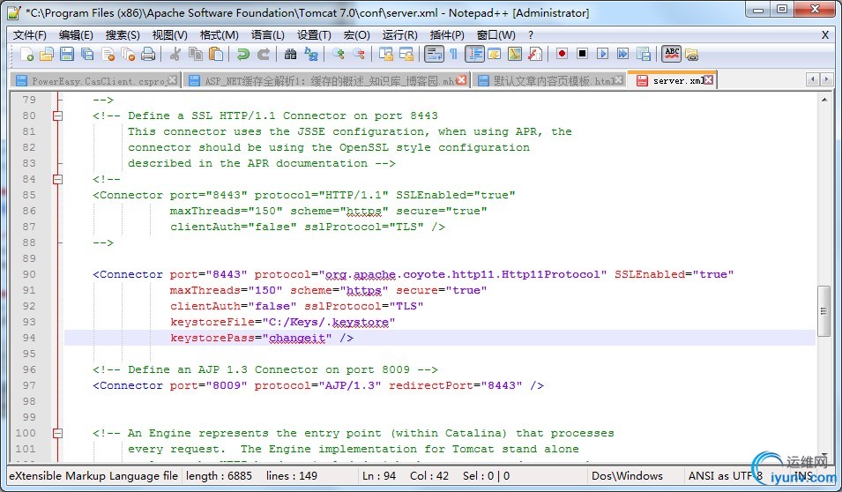Open the 插件(P) menu
This screenshot has width=842, height=492.
click(x=447, y=35)
